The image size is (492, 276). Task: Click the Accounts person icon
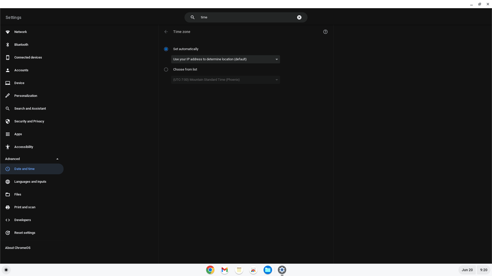coord(8,70)
